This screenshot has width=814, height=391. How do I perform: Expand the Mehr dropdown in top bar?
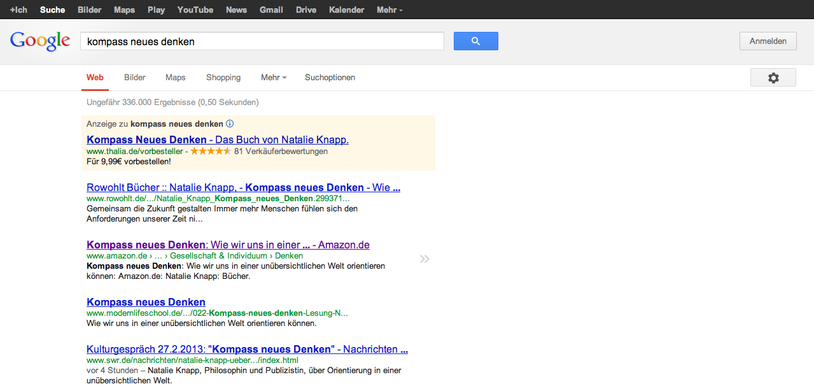tap(389, 10)
